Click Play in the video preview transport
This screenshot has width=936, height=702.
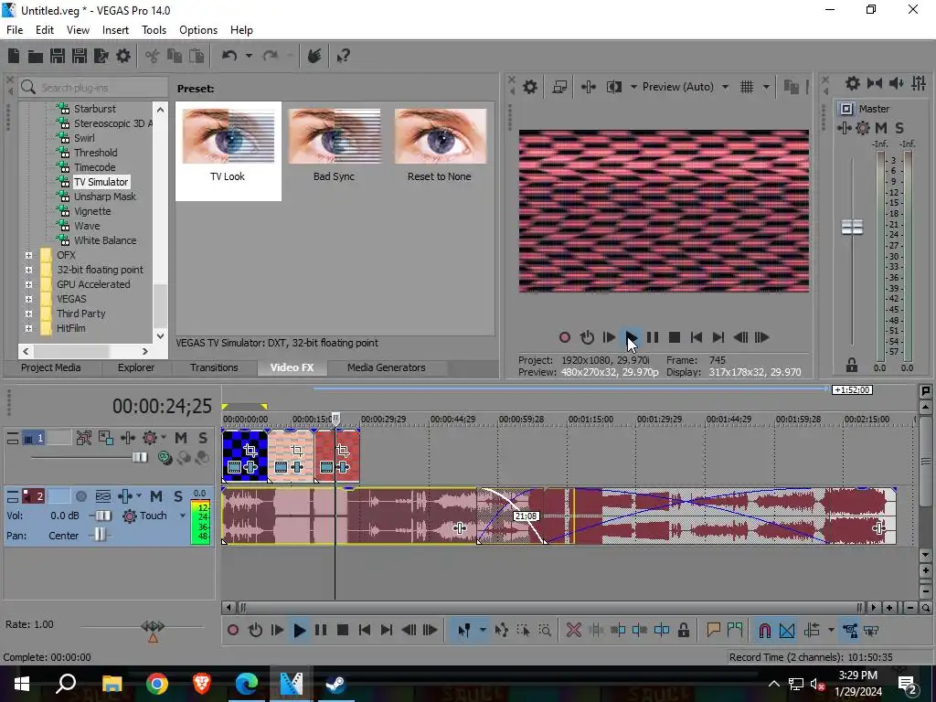click(x=631, y=337)
